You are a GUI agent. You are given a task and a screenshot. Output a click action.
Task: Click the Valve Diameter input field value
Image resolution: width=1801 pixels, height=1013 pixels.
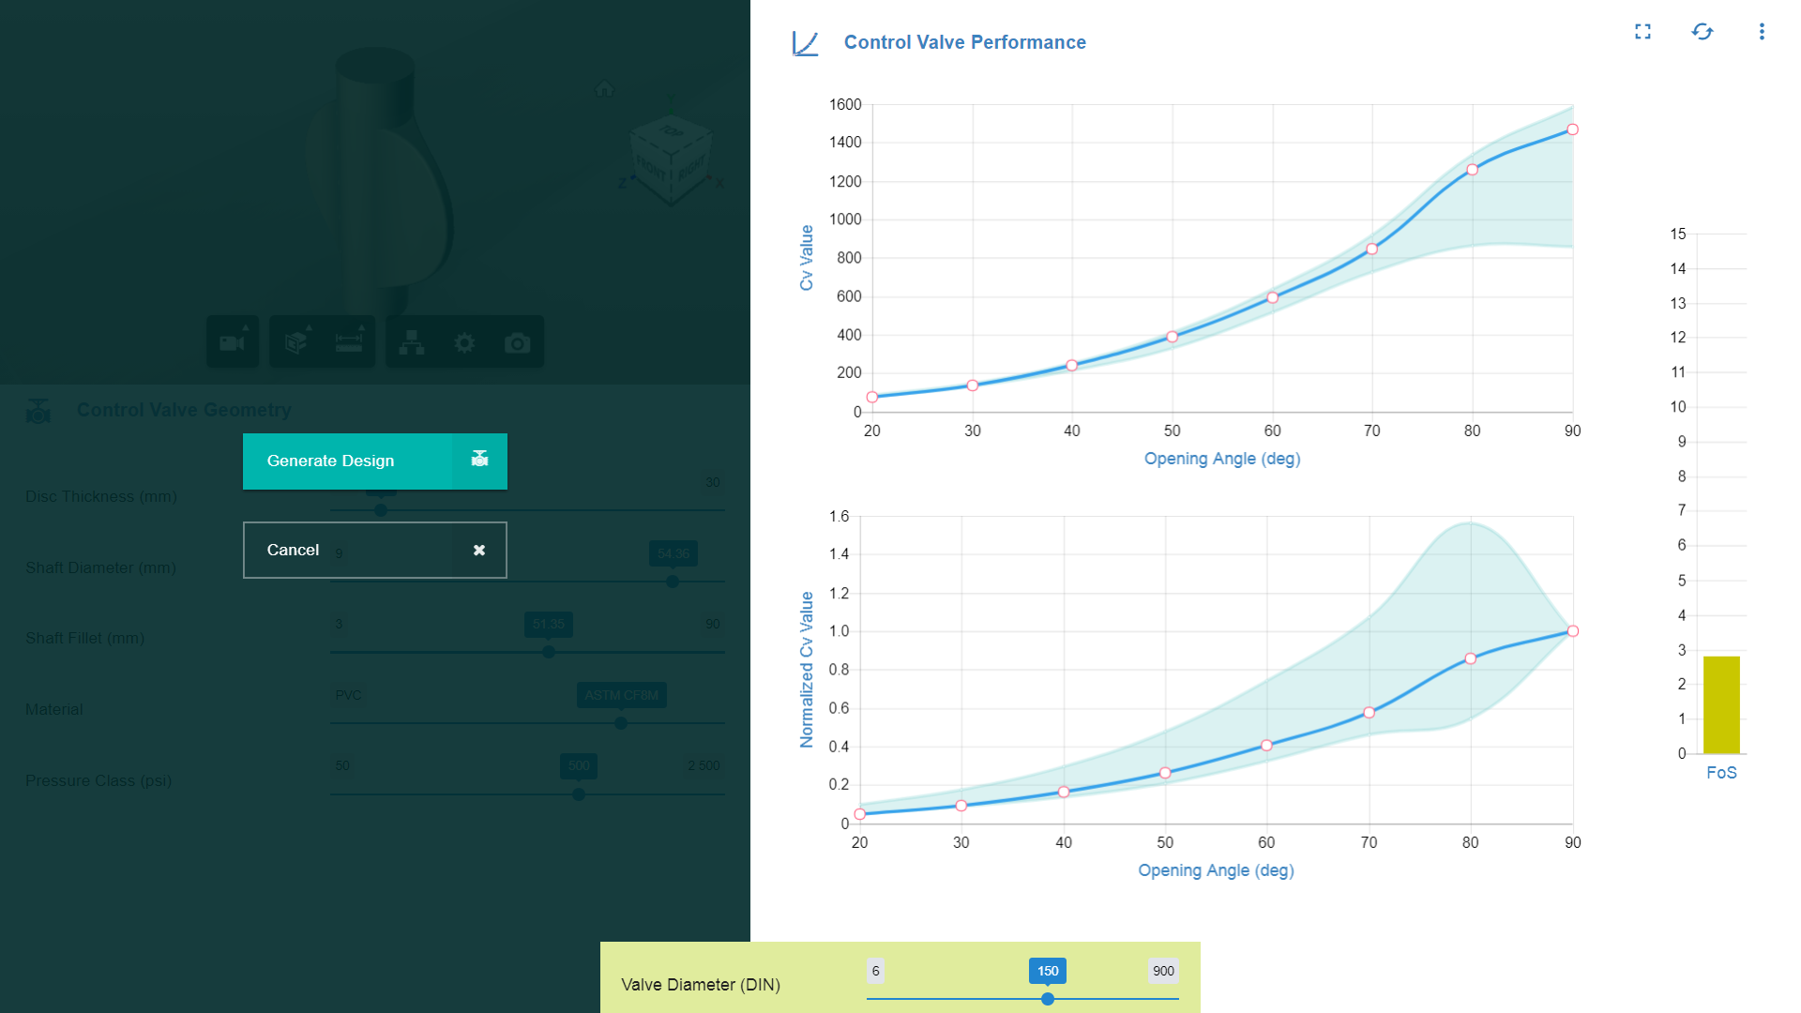tap(1049, 971)
